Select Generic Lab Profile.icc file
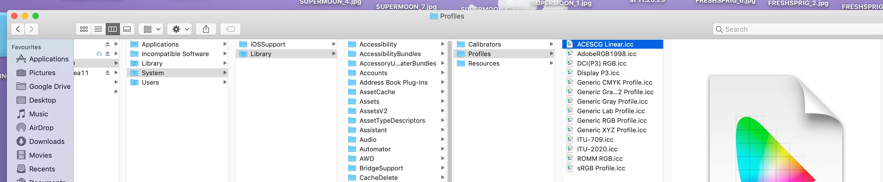Viewport: 883px width, 182px height. (x=612, y=111)
